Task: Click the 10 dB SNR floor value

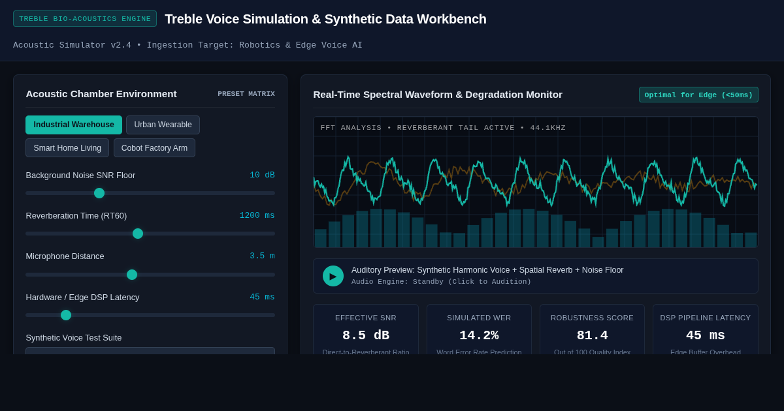Action: [x=262, y=175]
